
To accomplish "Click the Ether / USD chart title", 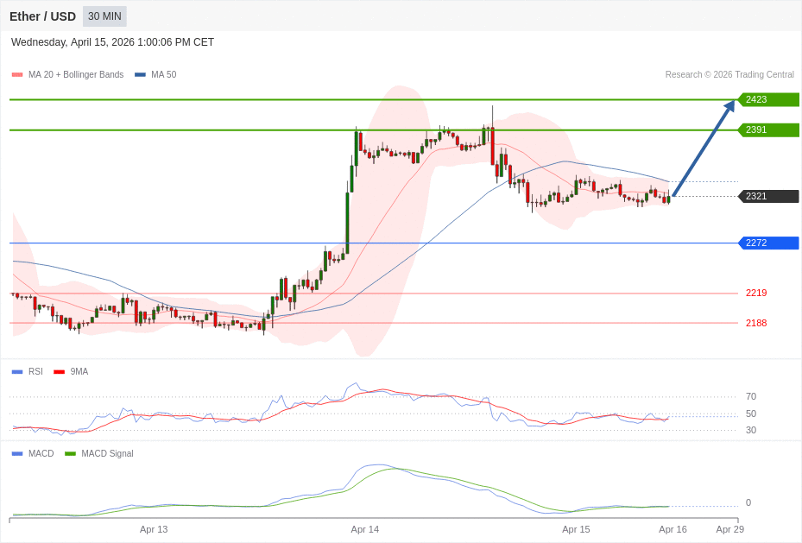I will 42,16.
